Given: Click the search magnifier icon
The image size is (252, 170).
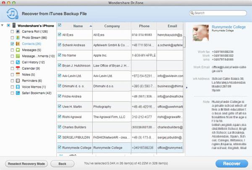Looking at the screenshot, I should coord(192,13).
